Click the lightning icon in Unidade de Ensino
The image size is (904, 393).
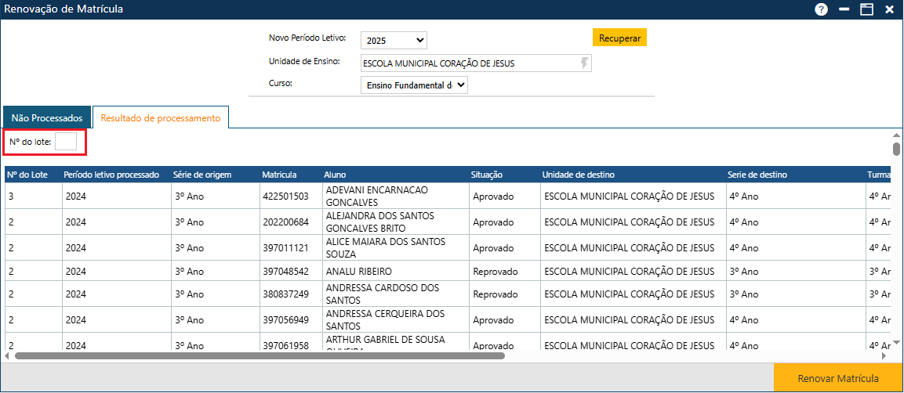pos(583,63)
